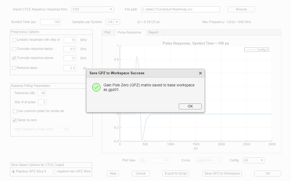The width and height of the screenshot is (291, 181).
Task: Enable Linearly resample with step checkbox
Action: pos(14,40)
